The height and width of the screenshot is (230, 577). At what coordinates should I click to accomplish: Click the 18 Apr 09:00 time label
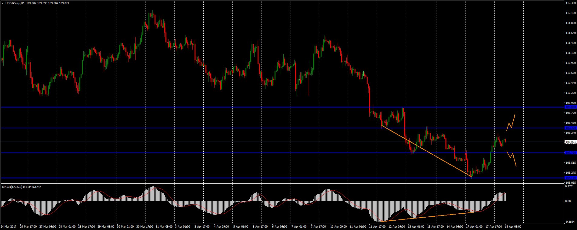click(513, 226)
